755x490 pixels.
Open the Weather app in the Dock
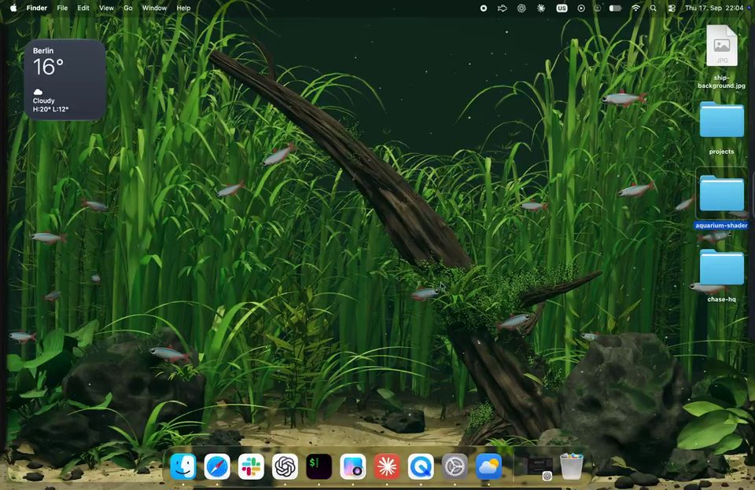coord(488,466)
